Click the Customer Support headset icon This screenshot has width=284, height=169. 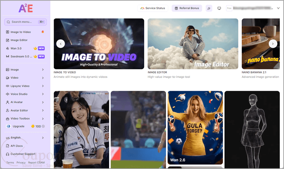(7, 154)
